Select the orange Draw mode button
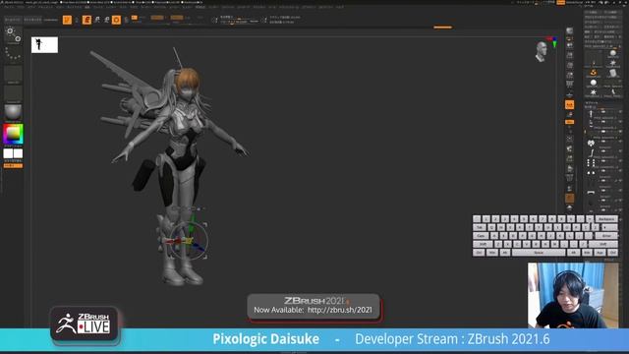 [86, 20]
